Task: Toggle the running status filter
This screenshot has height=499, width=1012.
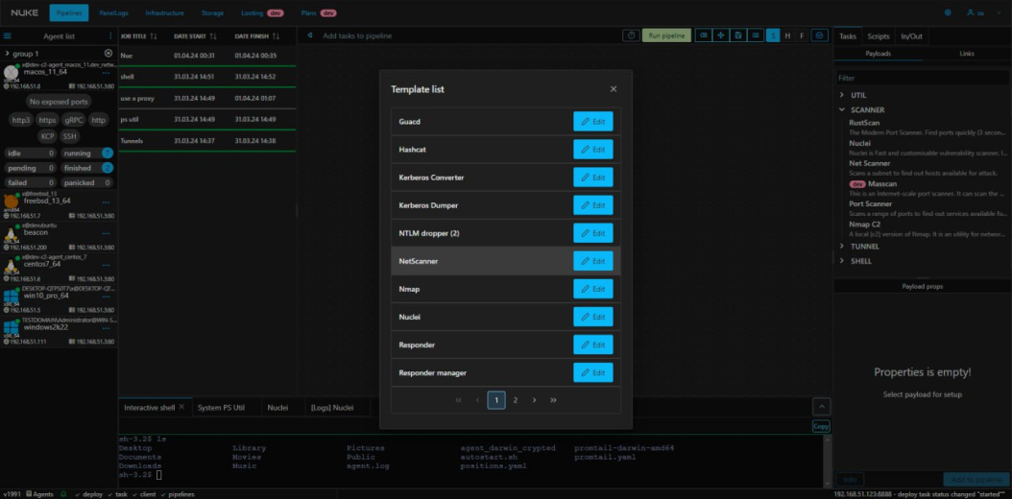Action: 87,153
